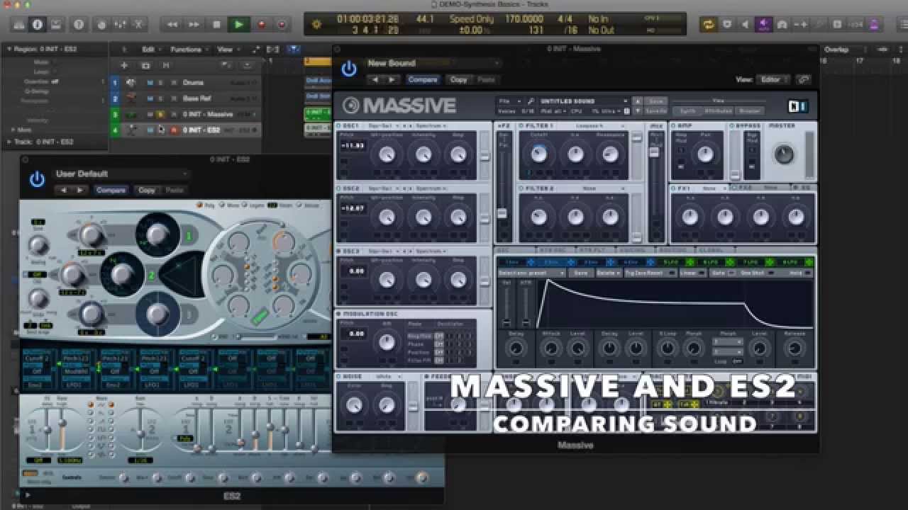
Task: Toggle record enable on 0 INIT - ES2 track
Action: (174, 130)
